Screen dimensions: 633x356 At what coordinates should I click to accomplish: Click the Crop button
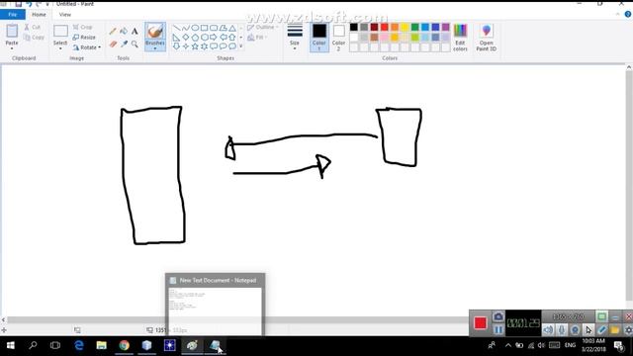[83, 27]
